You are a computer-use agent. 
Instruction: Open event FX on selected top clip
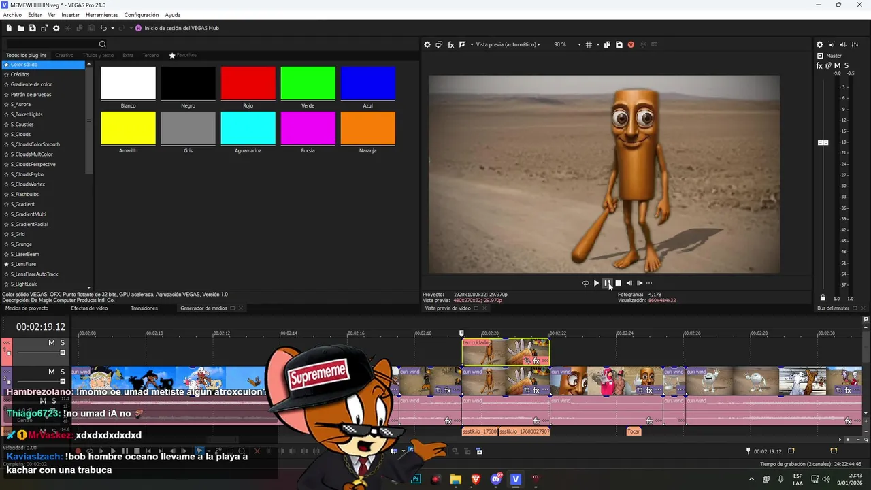pyautogui.click(x=536, y=361)
